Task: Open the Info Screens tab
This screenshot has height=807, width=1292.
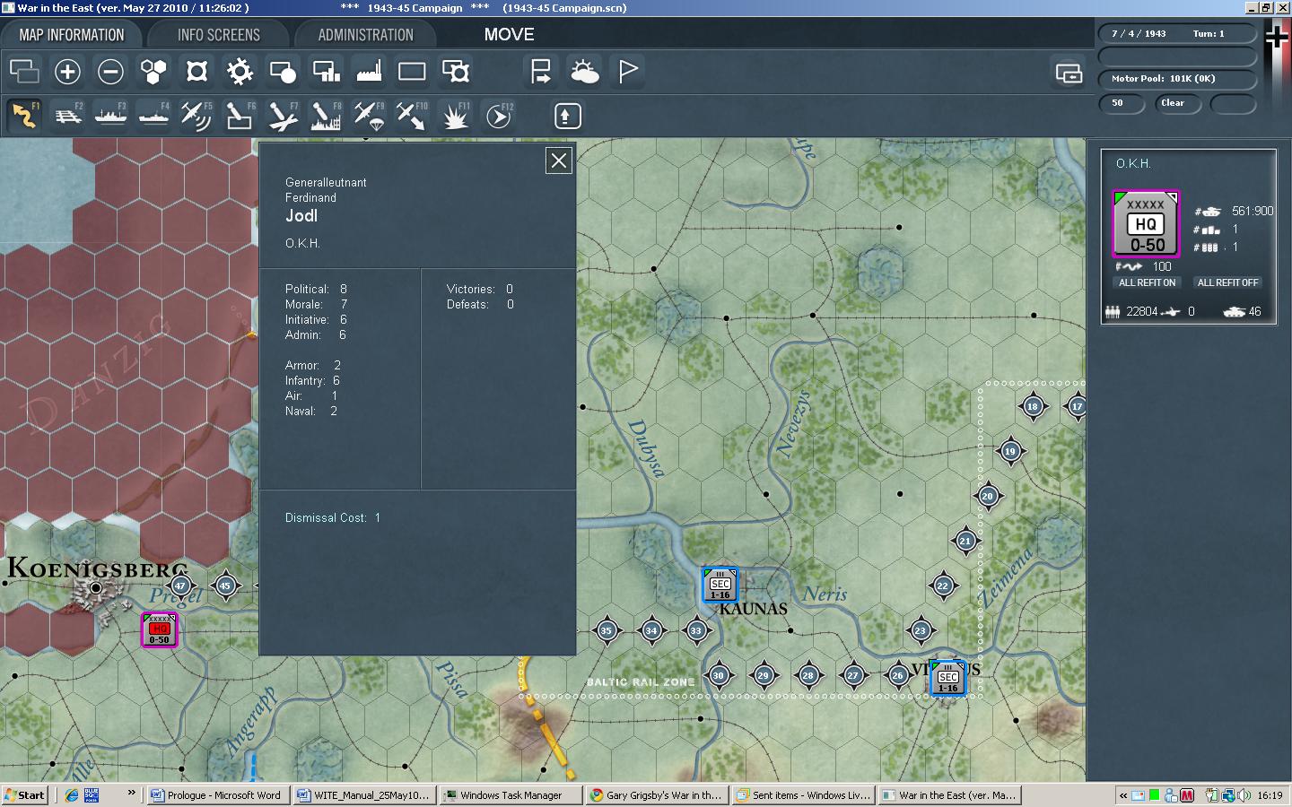Action: [x=219, y=35]
